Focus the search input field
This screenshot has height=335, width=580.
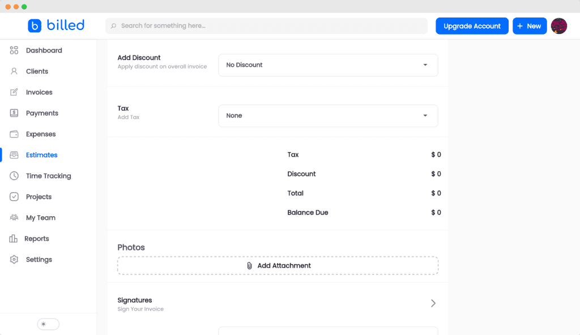coord(266,26)
